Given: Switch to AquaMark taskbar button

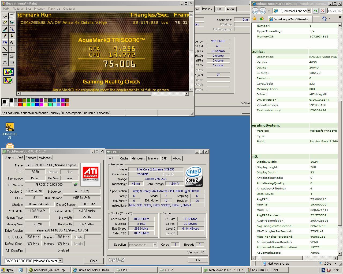Looking at the screenshot, I should (49, 270).
